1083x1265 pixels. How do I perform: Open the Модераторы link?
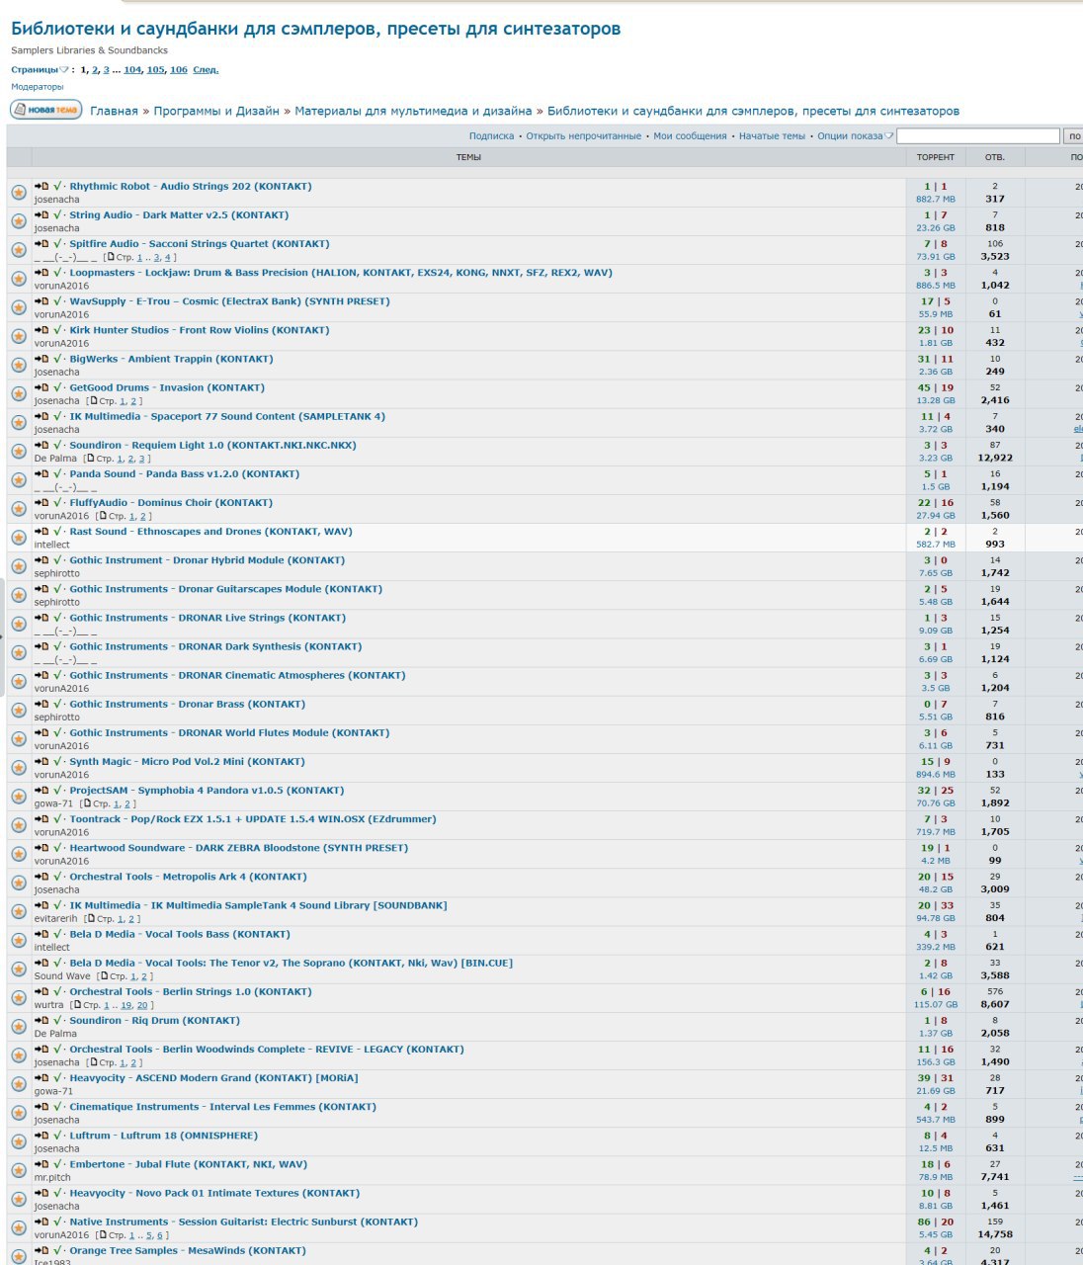tap(37, 87)
